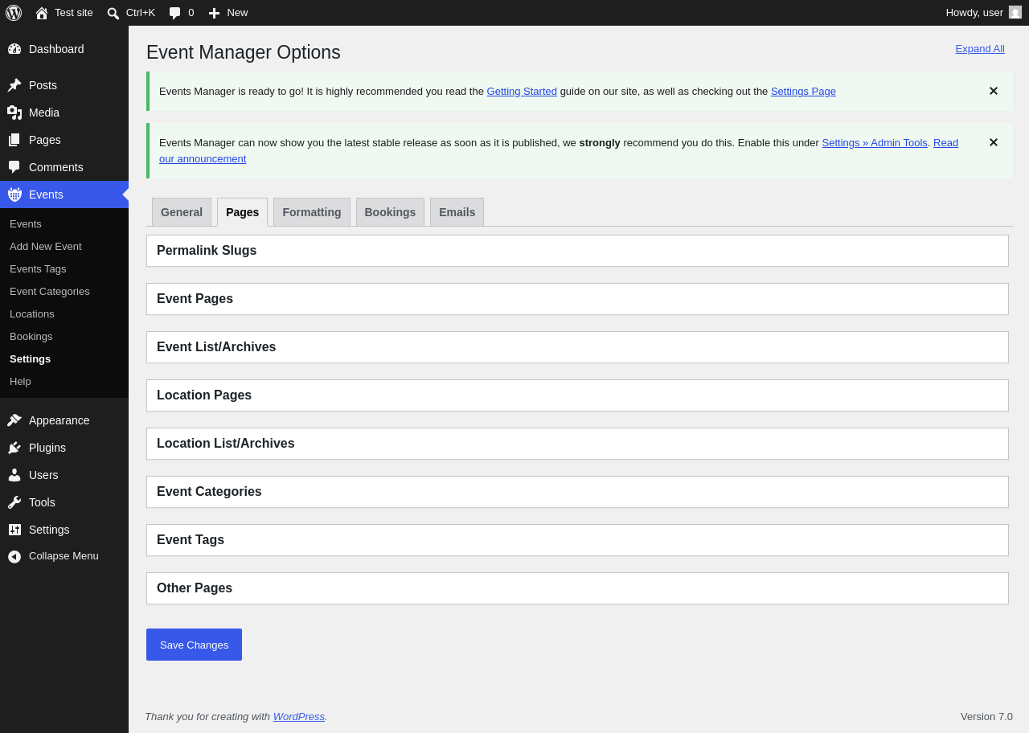
Task: Click the Events calendar icon
Action: tap(14, 195)
